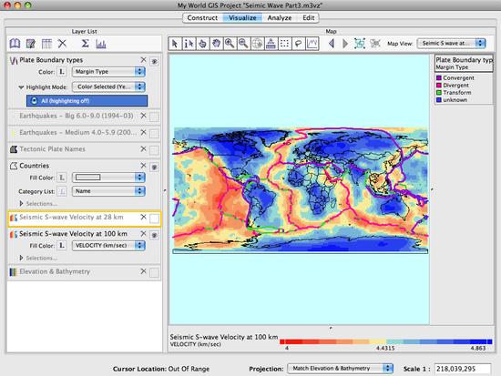Screen dimensions: 501x376
Task: Click the delete layer X toolbar icon
Action: 62,44
